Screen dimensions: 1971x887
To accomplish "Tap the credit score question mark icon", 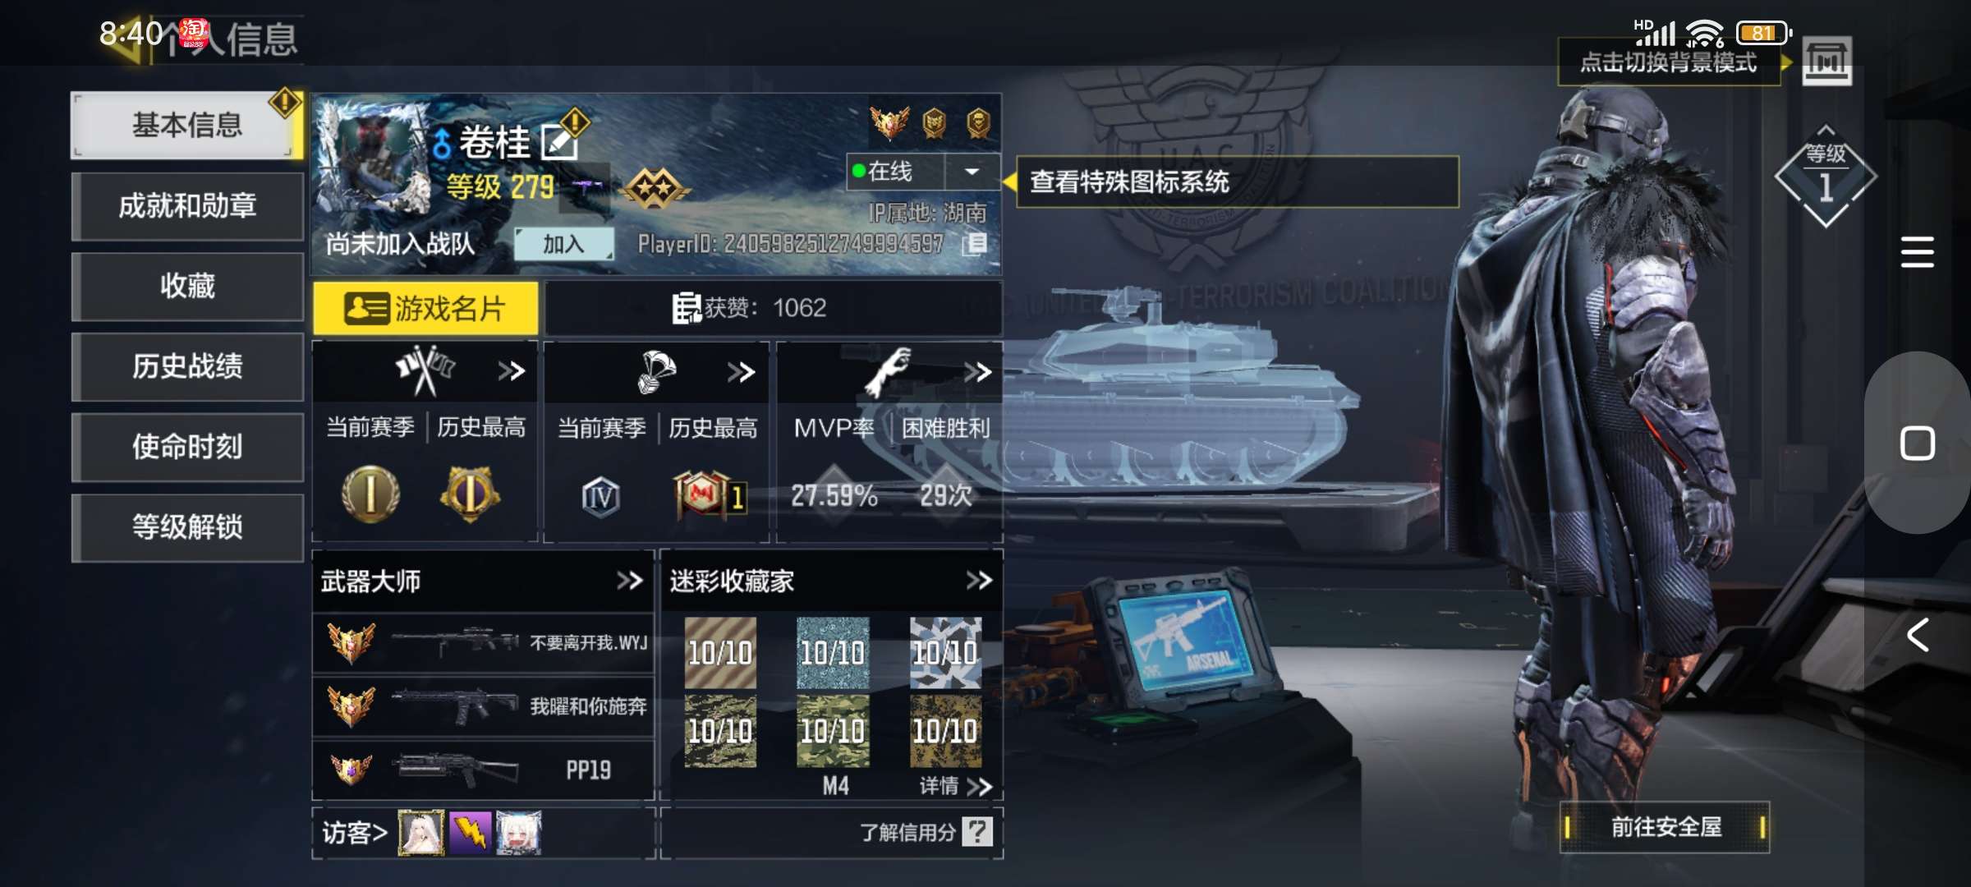I will point(977,831).
